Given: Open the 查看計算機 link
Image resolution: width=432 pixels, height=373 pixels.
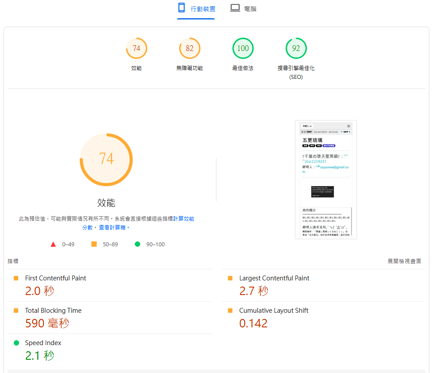Looking at the screenshot, I should coord(114,227).
